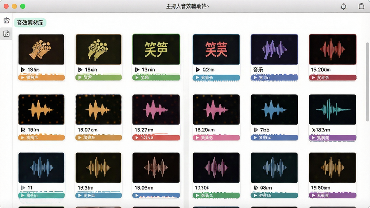Click the 16.3m duration text
This screenshot has width=370, height=208.
point(86,188)
